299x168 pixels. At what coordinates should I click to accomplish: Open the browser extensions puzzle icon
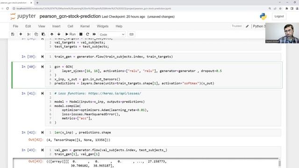[x=286, y=8]
